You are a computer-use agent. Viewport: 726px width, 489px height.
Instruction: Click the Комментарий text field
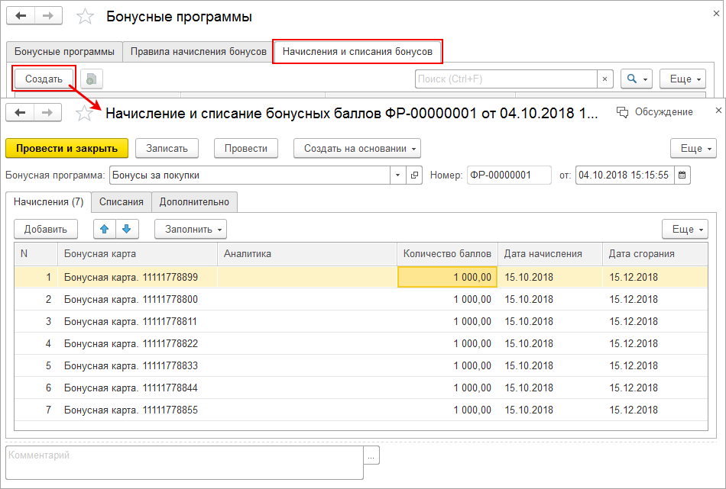point(184,462)
